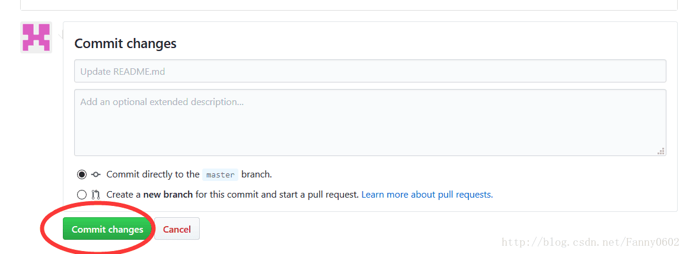Click the "Create a" text of second option
Image resolution: width=686 pixels, height=254 pixels.
coord(123,194)
